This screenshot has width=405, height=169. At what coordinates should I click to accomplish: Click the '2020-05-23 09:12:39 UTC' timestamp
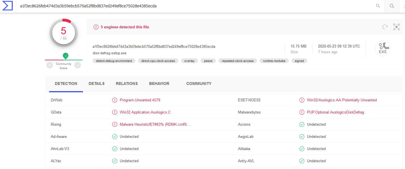tap(339, 46)
